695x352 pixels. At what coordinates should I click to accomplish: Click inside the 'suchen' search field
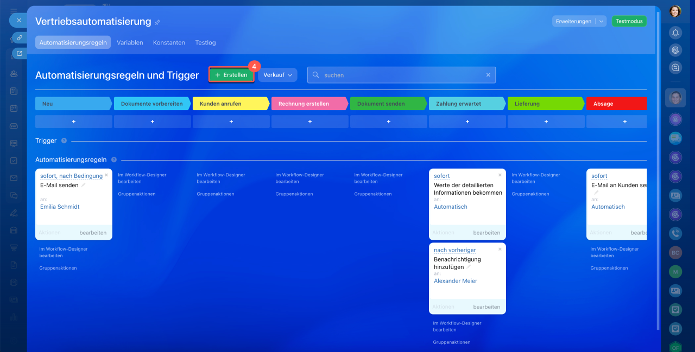[401, 75]
